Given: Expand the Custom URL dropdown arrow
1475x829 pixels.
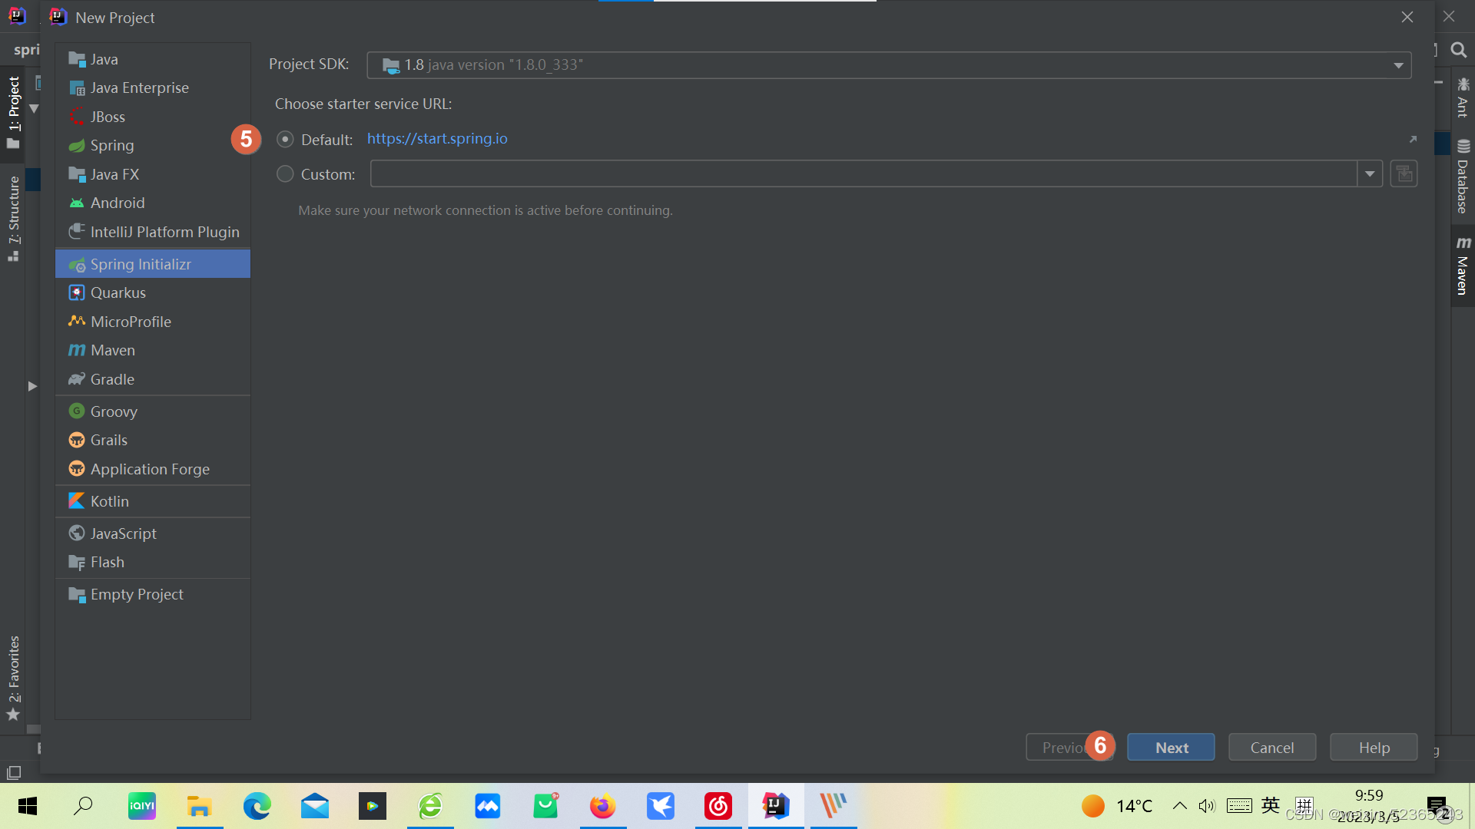Looking at the screenshot, I should (x=1371, y=173).
